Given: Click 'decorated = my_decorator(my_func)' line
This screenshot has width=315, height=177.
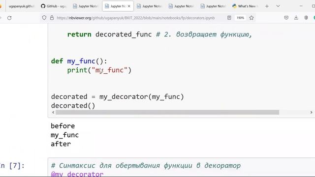Looking at the screenshot, I should click(118, 97).
